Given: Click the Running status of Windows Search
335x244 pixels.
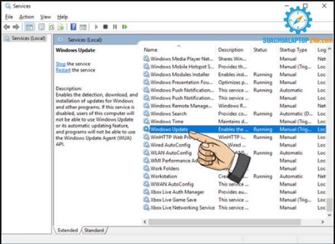Looking at the screenshot, I should [x=263, y=114].
